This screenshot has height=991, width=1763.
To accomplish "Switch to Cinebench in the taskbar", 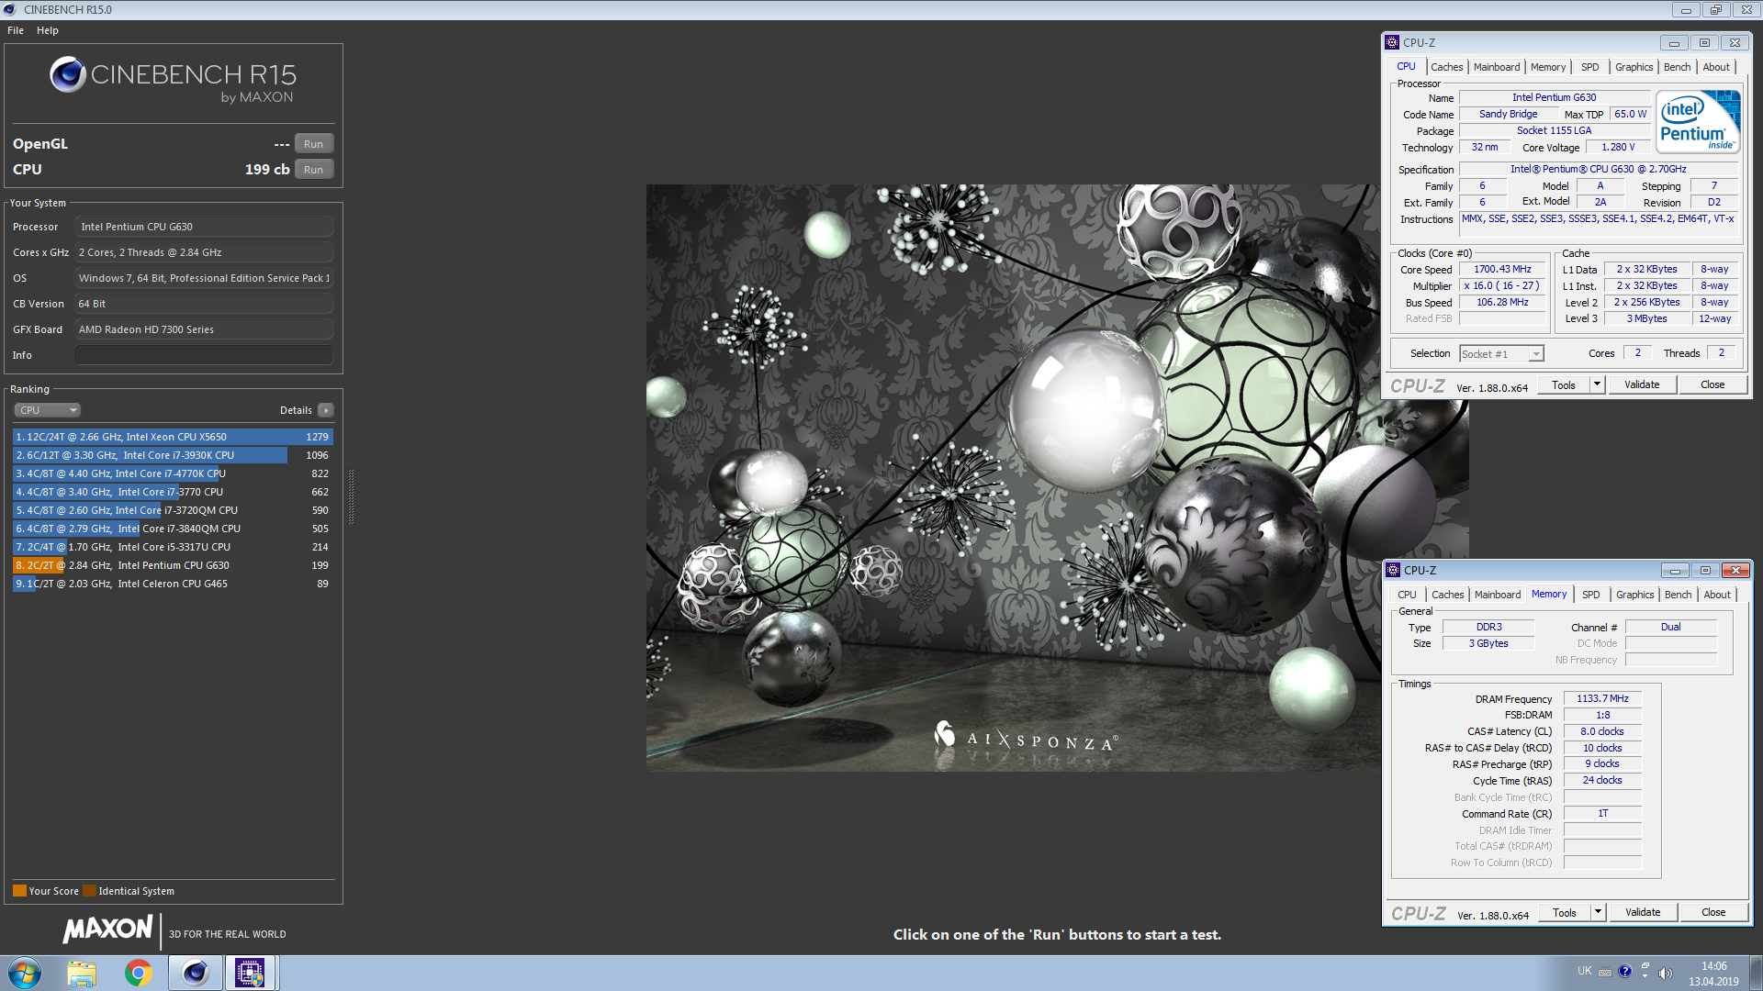I will 195,973.
